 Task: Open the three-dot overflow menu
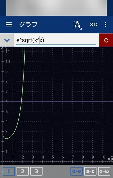click(105, 25)
